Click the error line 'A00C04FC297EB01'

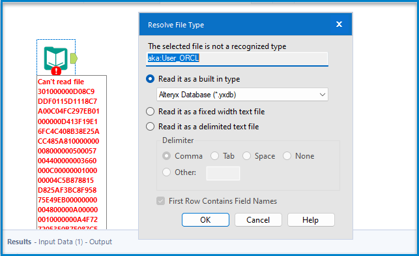coord(68,111)
